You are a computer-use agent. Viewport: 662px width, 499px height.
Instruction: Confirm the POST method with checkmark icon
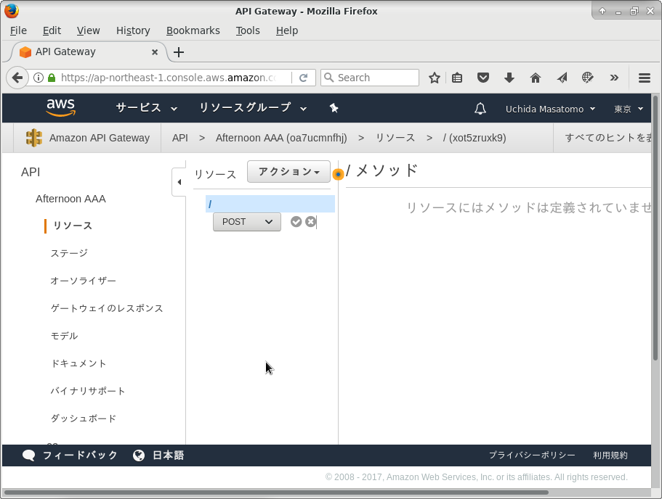[x=296, y=222]
